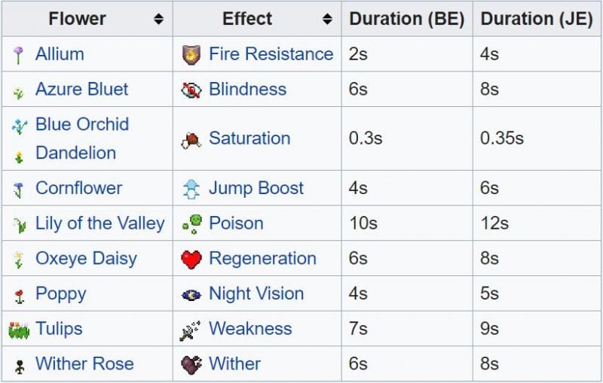
Task: Click the Weakness sword icon
Action: coord(190,330)
